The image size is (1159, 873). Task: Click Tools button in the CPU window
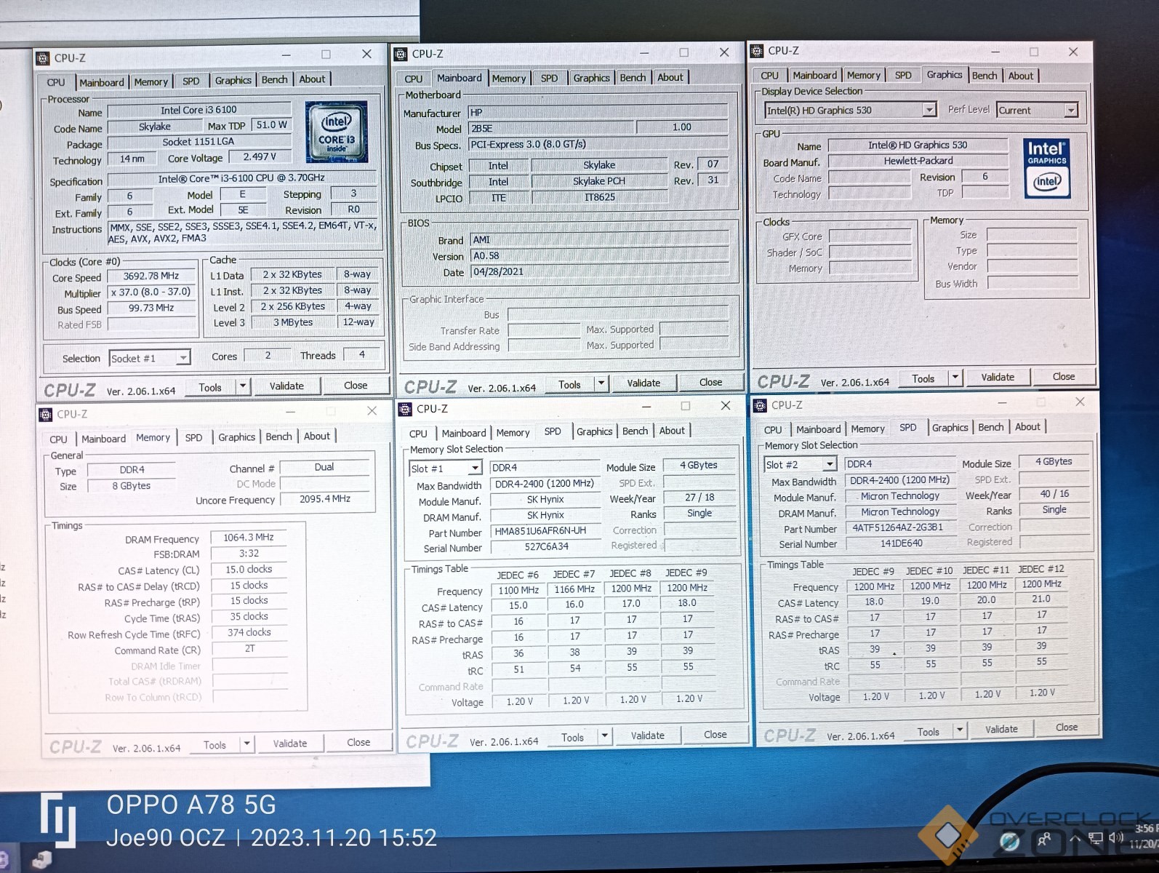[210, 387]
